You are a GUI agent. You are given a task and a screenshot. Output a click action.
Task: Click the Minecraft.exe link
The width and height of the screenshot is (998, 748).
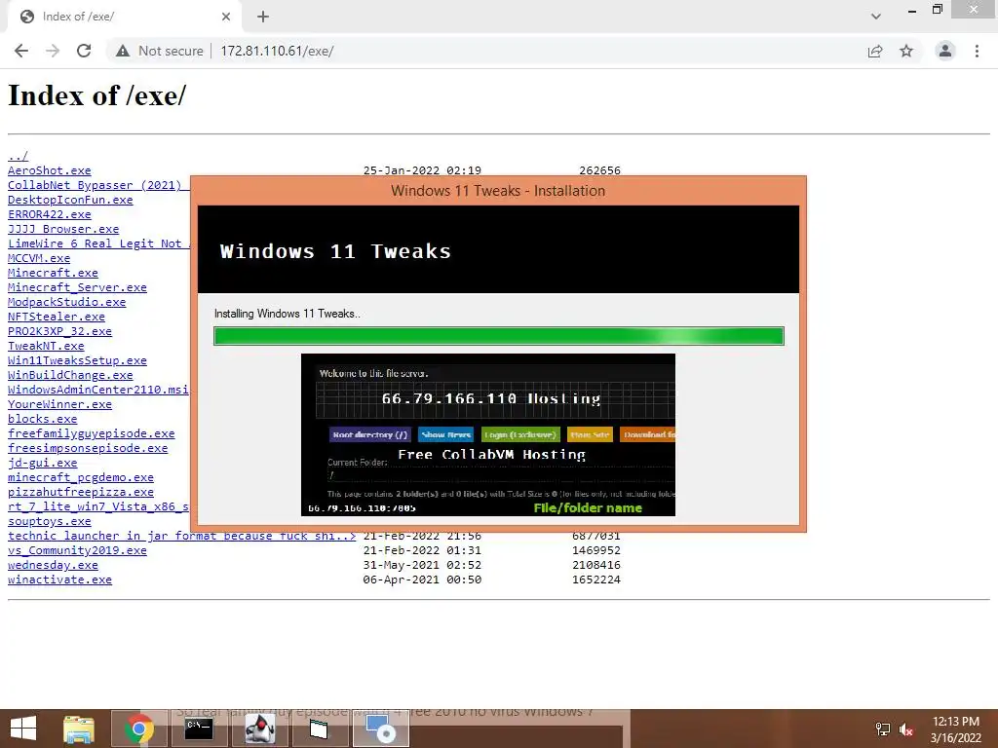click(x=53, y=273)
